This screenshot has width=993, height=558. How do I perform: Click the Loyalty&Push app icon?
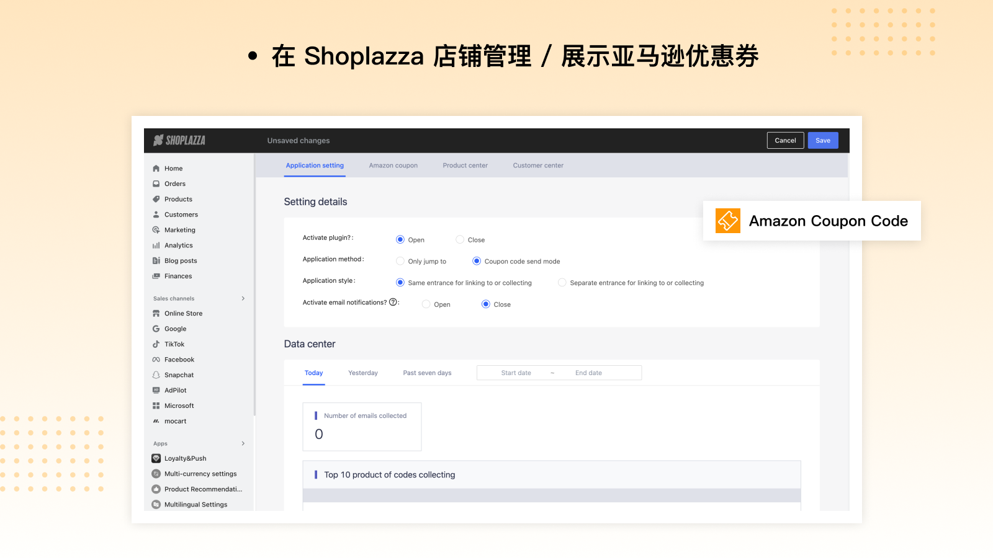click(156, 459)
